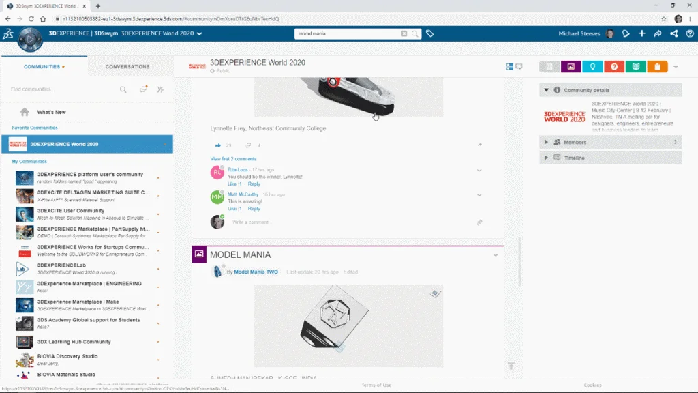
Task: Open the shoe model image
Action: pos(348,97)
